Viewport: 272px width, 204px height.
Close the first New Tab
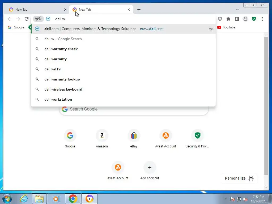pyautogui.click(x=65, y=10)
